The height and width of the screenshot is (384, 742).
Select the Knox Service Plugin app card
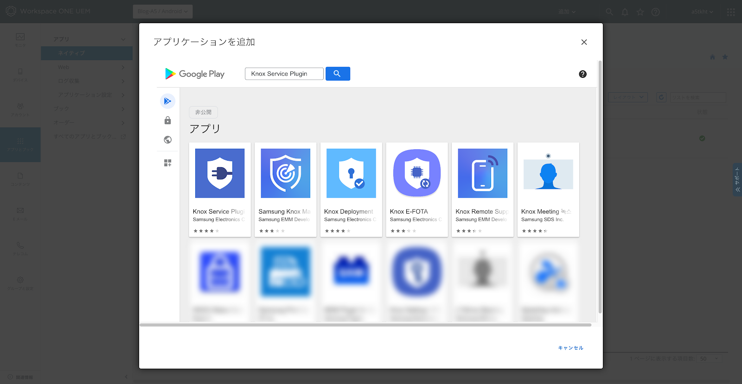(220, 190)
